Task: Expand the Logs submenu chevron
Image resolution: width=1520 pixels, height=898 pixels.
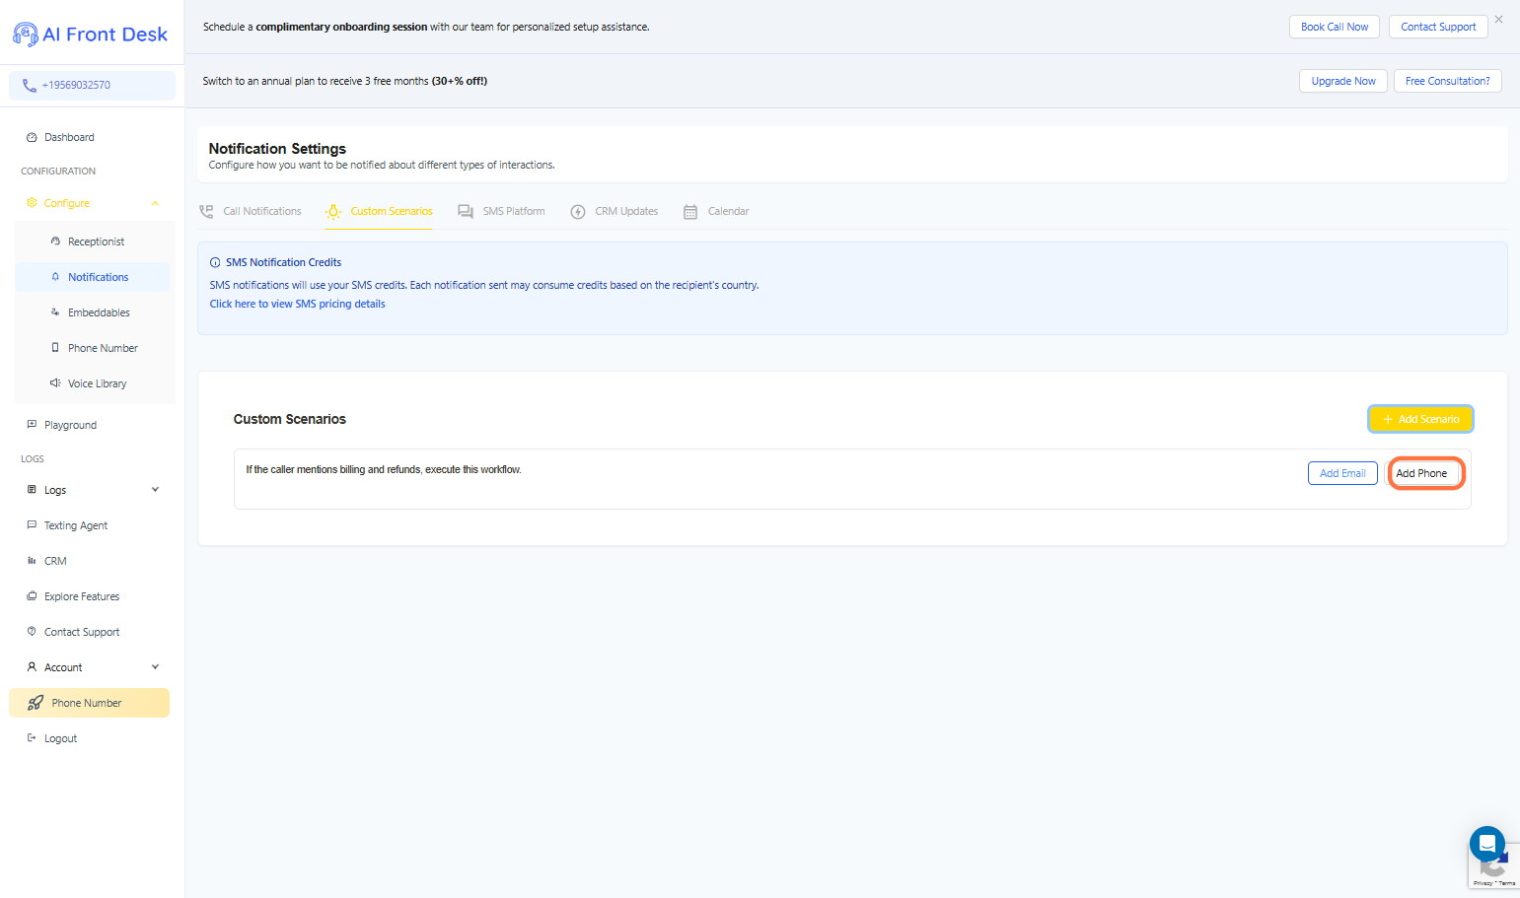Action: click(x=155, y=490)
